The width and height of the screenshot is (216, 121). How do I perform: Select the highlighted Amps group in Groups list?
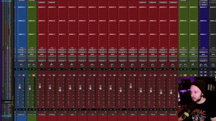tap(9, 116)
